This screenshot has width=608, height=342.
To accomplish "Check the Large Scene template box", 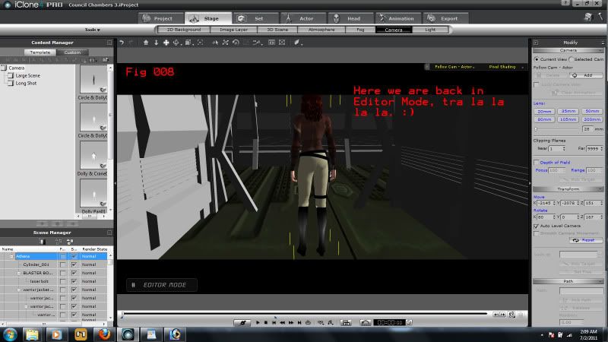I will (11, 75).
